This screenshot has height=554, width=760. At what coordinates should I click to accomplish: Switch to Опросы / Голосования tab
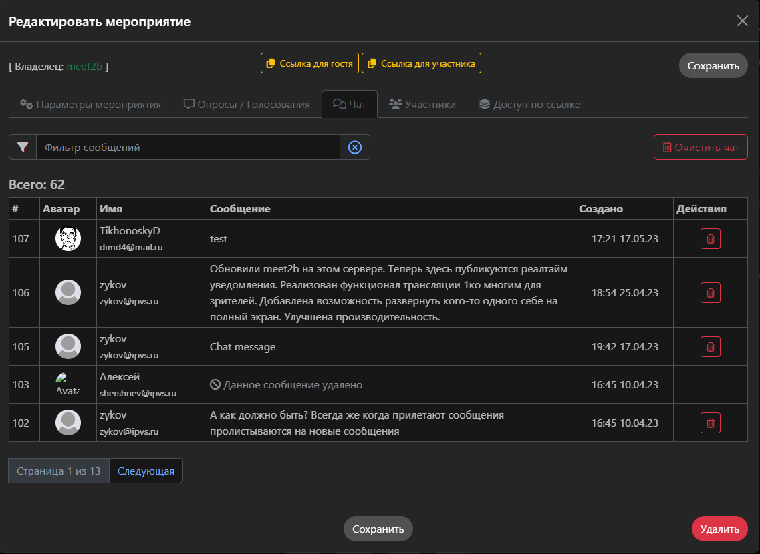click(x=247, y=105)
